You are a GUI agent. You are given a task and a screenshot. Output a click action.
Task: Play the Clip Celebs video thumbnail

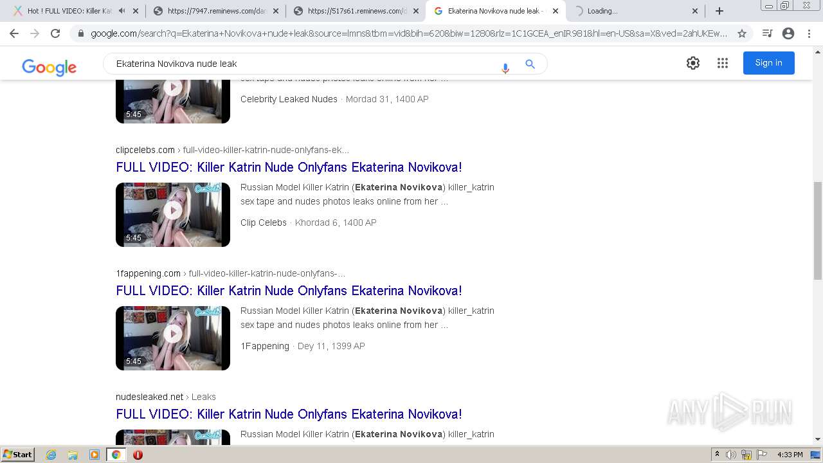click(x=173, y=215)
